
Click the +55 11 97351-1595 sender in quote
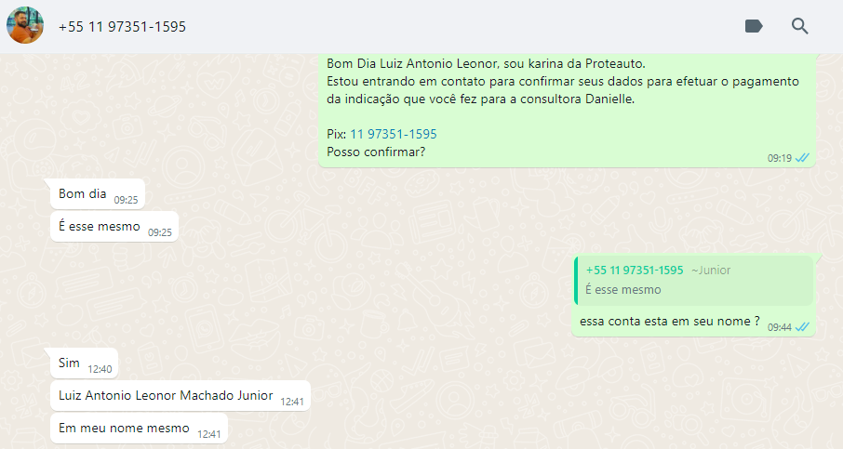click(635, 271)
